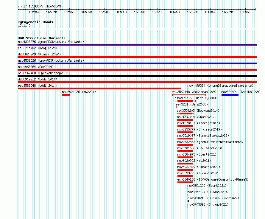Click the 17p11.2 band label
This screenshot has width=265, height=219.
point(24,26)
